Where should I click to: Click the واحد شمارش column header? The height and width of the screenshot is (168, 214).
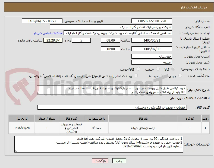click(x=96, y=119)
